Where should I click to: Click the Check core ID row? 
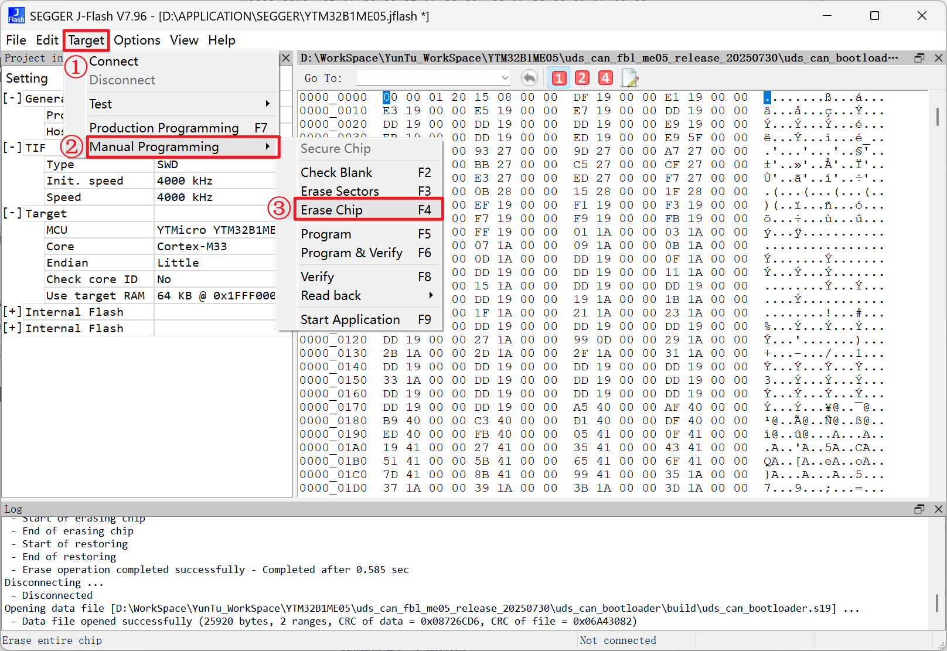[x=160, y=280]
